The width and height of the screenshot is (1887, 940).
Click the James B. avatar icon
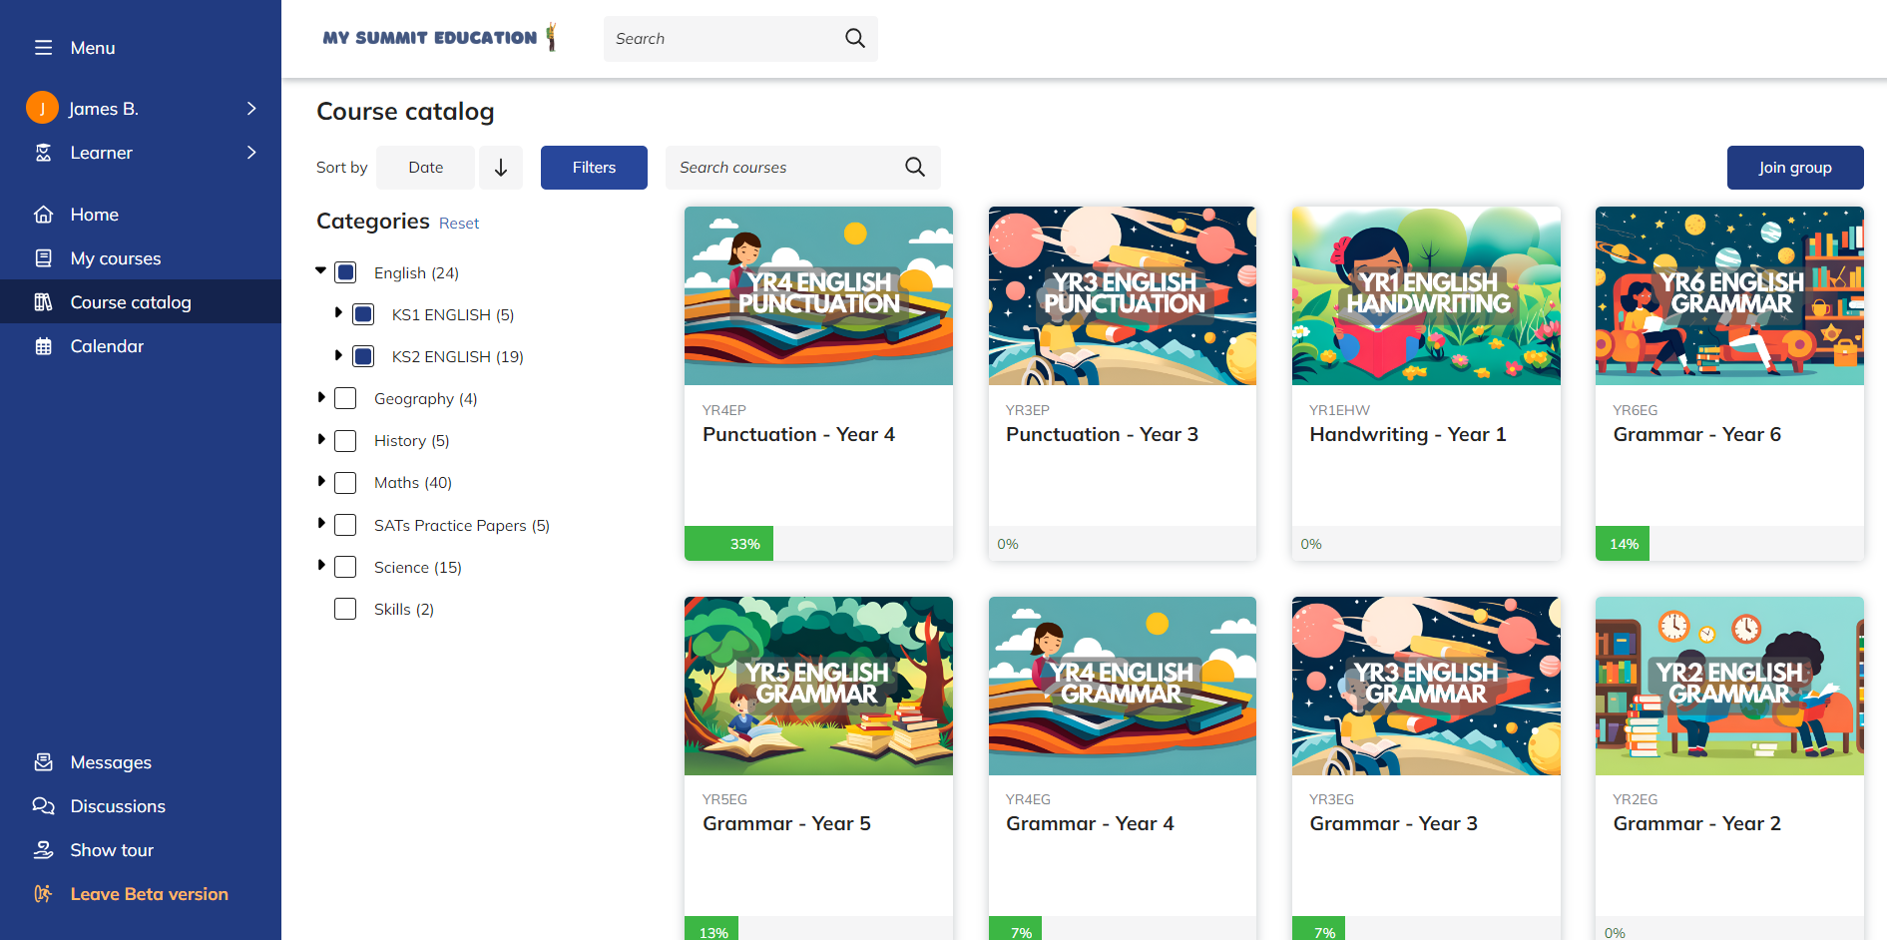(42, 108)
